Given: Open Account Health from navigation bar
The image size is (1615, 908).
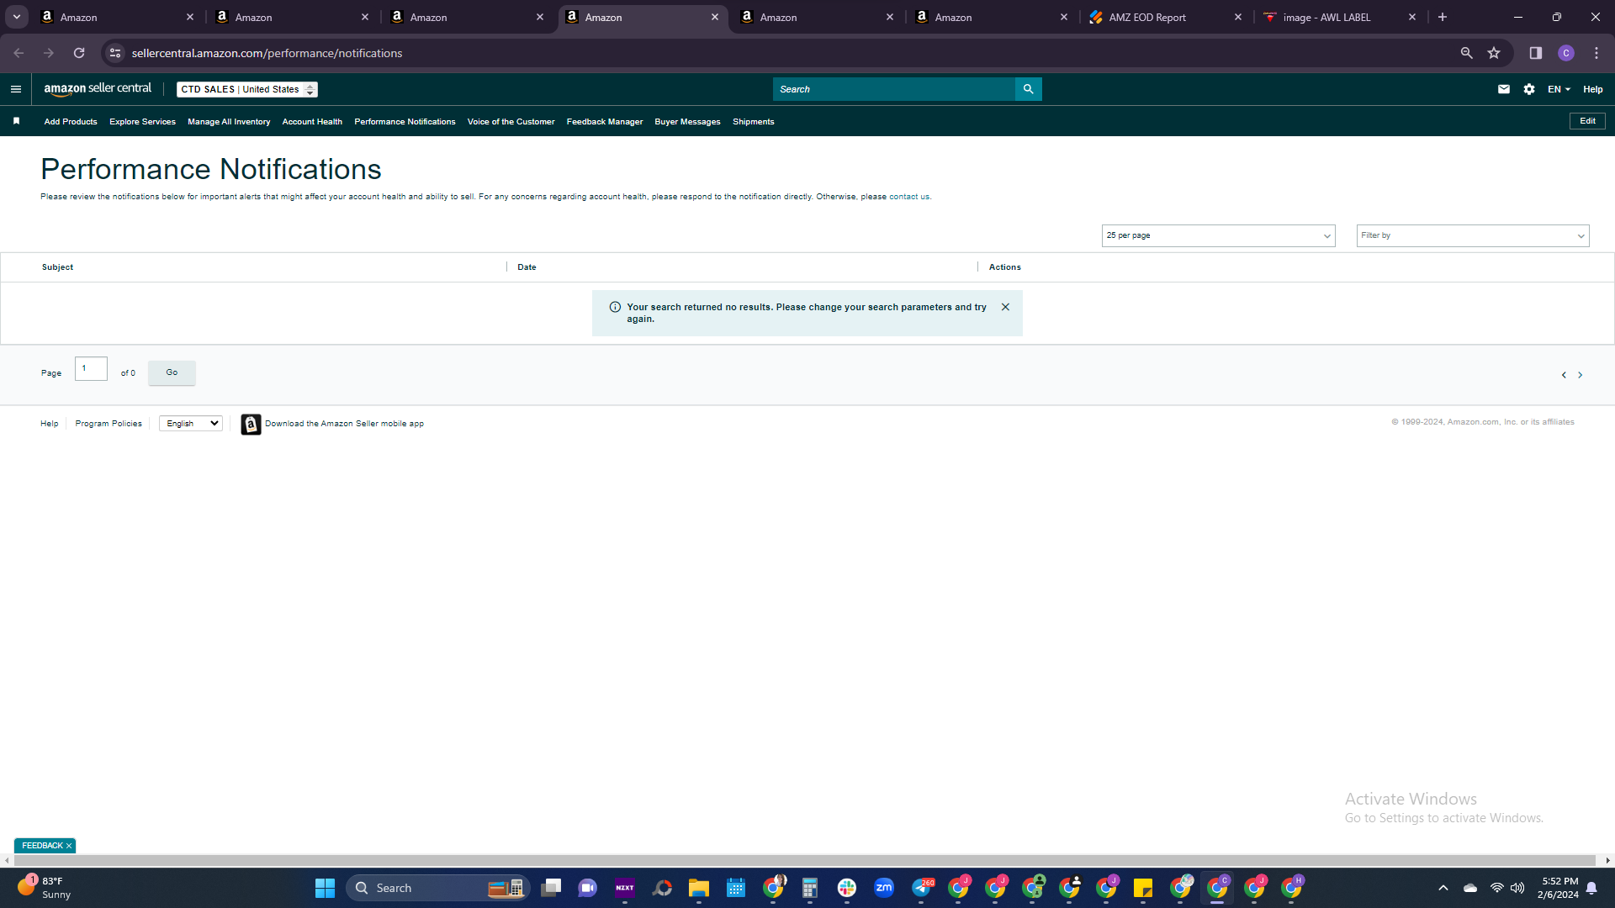Looking at the screenshot, I should (312, 122).
